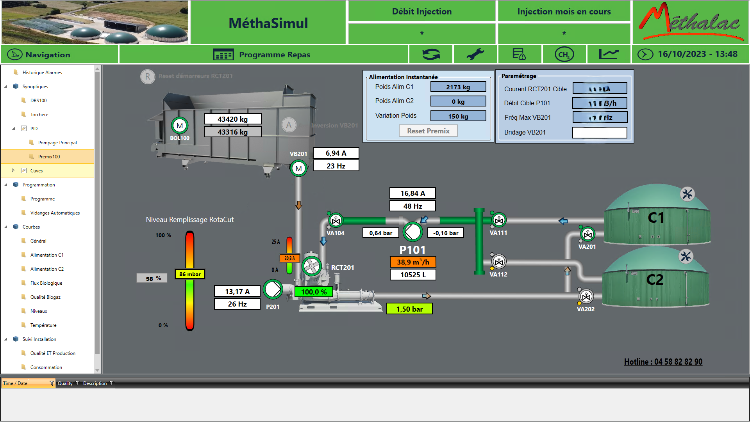The height and width of the screenshot is (422, 750).
Task: Open the trend curve chart icon
Action: [x=609, y=54]
